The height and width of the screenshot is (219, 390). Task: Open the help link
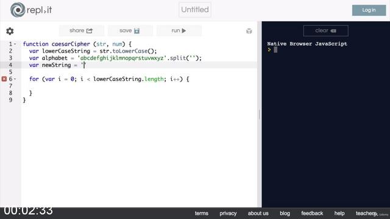[339, 214]
